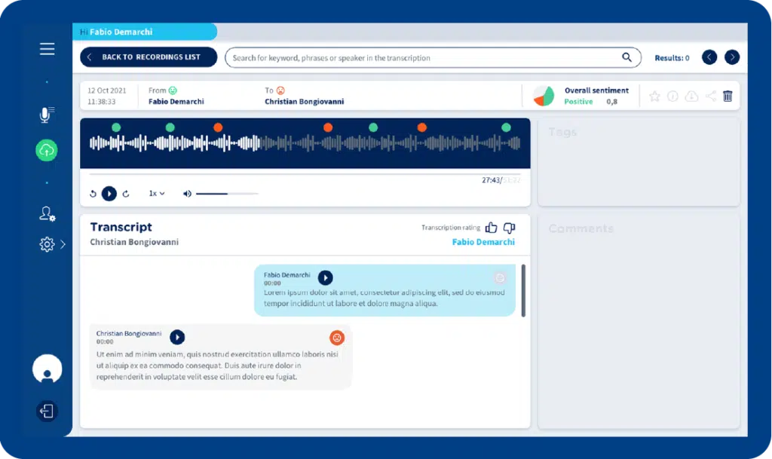
Task: Share the recording using the share icon
Action: pos(709,96)
